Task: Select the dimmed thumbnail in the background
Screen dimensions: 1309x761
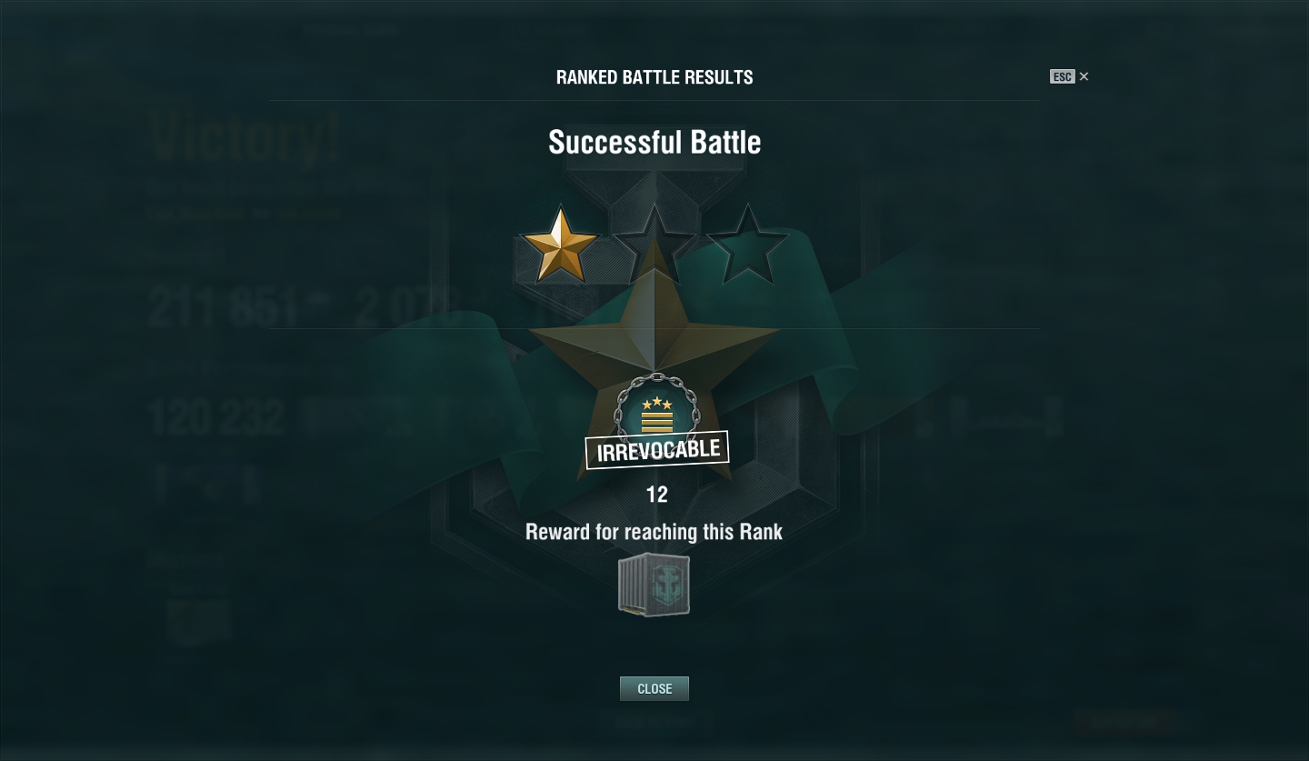Action: (198, 622)
